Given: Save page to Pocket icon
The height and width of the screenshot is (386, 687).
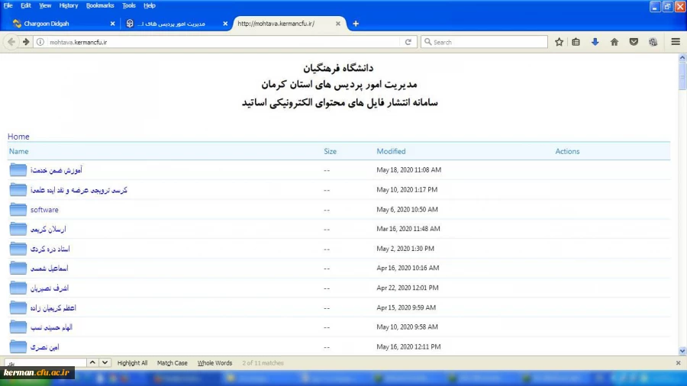Looking at the screenshot, I should (x=634, y=42).
